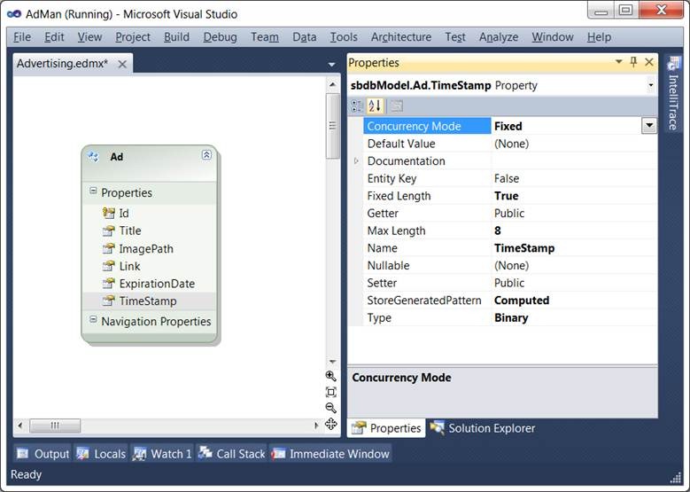Click the designer vertical scrollbar thumb
The width and height of the screenshot is (690, 492).
click(333, 126)
